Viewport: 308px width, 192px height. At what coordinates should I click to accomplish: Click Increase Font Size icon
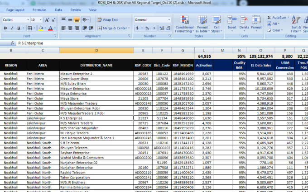(x=47, y=20)
